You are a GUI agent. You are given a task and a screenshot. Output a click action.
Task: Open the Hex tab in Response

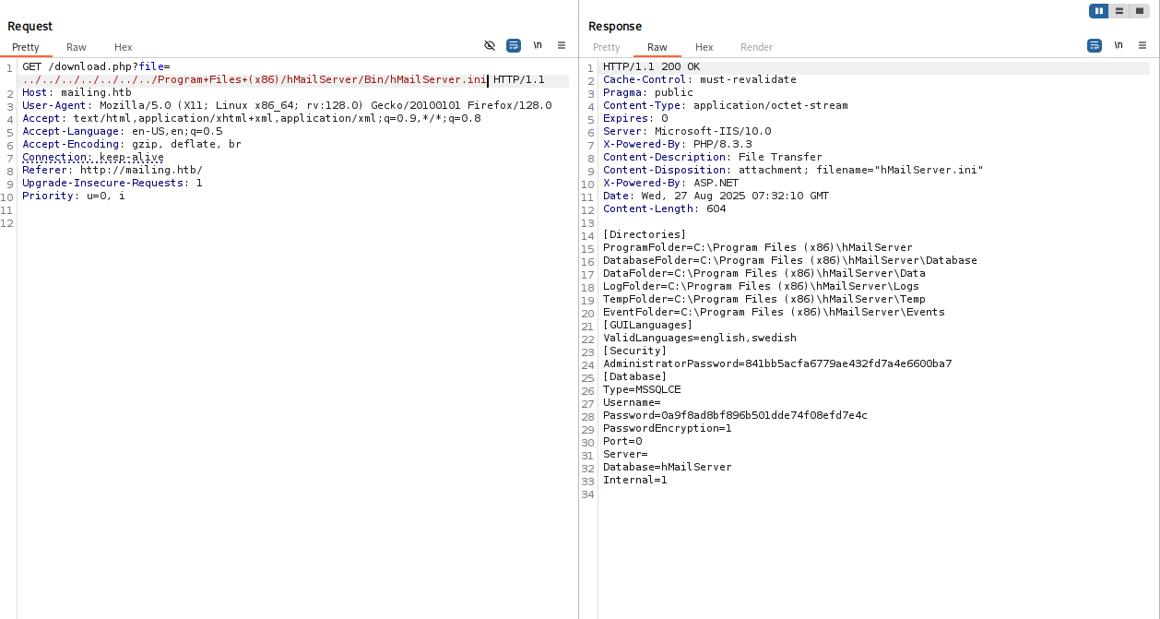(x=704, y=47)
